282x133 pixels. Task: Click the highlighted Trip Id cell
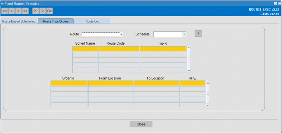(x=163, y=49)
